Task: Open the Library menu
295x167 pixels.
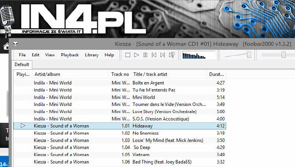Action: coord(92,55)
